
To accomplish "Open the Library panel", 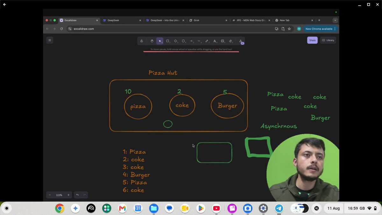I will [328, 40].
